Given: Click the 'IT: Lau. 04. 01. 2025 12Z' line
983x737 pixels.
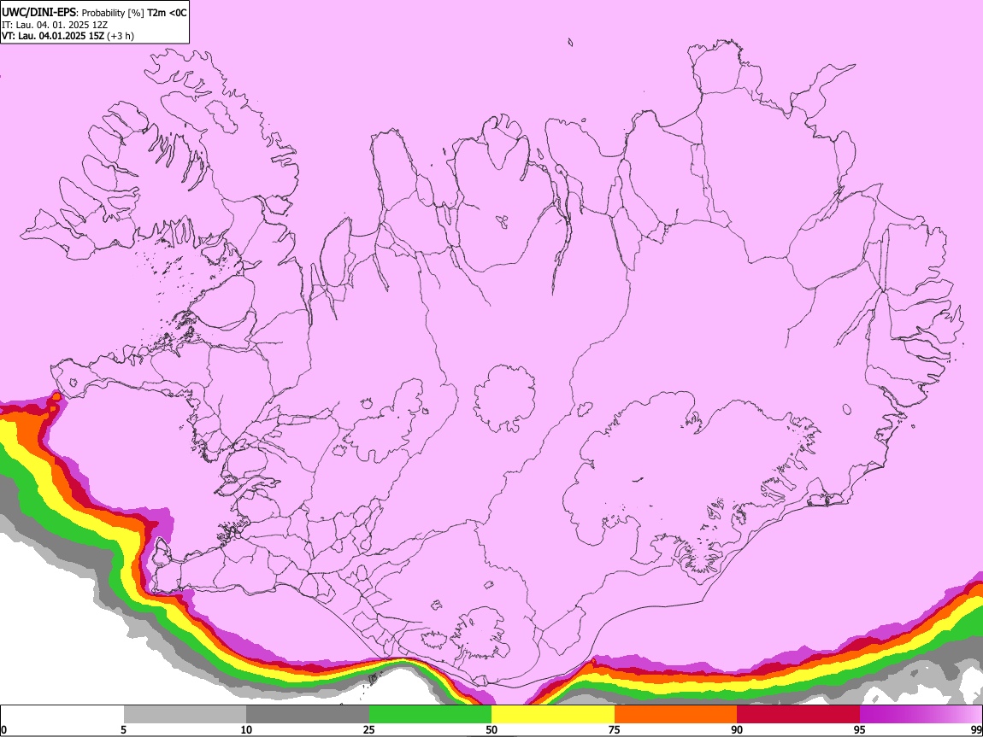Looking at the screenshot, I should pos(55,25).
